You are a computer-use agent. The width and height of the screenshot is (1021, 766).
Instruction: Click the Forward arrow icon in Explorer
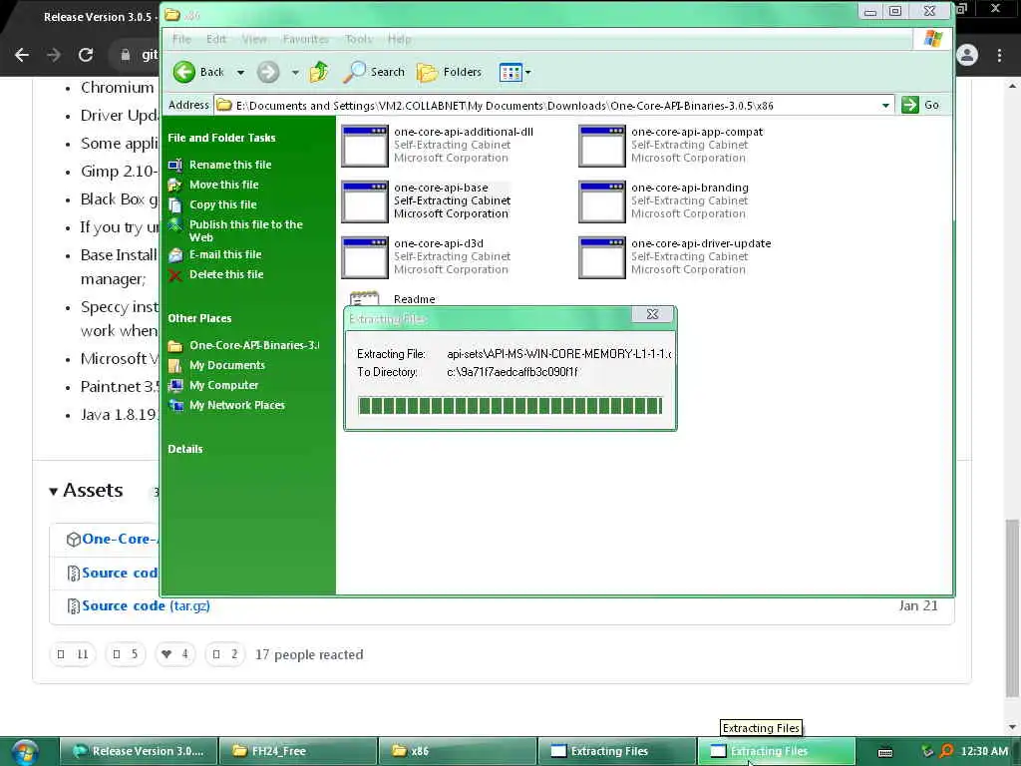click(267, 72)
